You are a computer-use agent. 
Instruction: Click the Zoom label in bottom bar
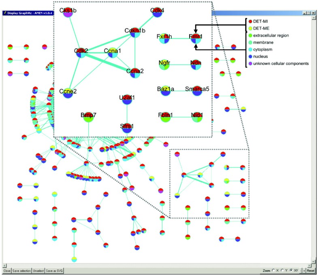pos(266,270)
